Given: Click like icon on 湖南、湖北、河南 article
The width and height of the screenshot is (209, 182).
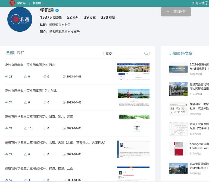Looking at the screenshot, I should (26, 128).
